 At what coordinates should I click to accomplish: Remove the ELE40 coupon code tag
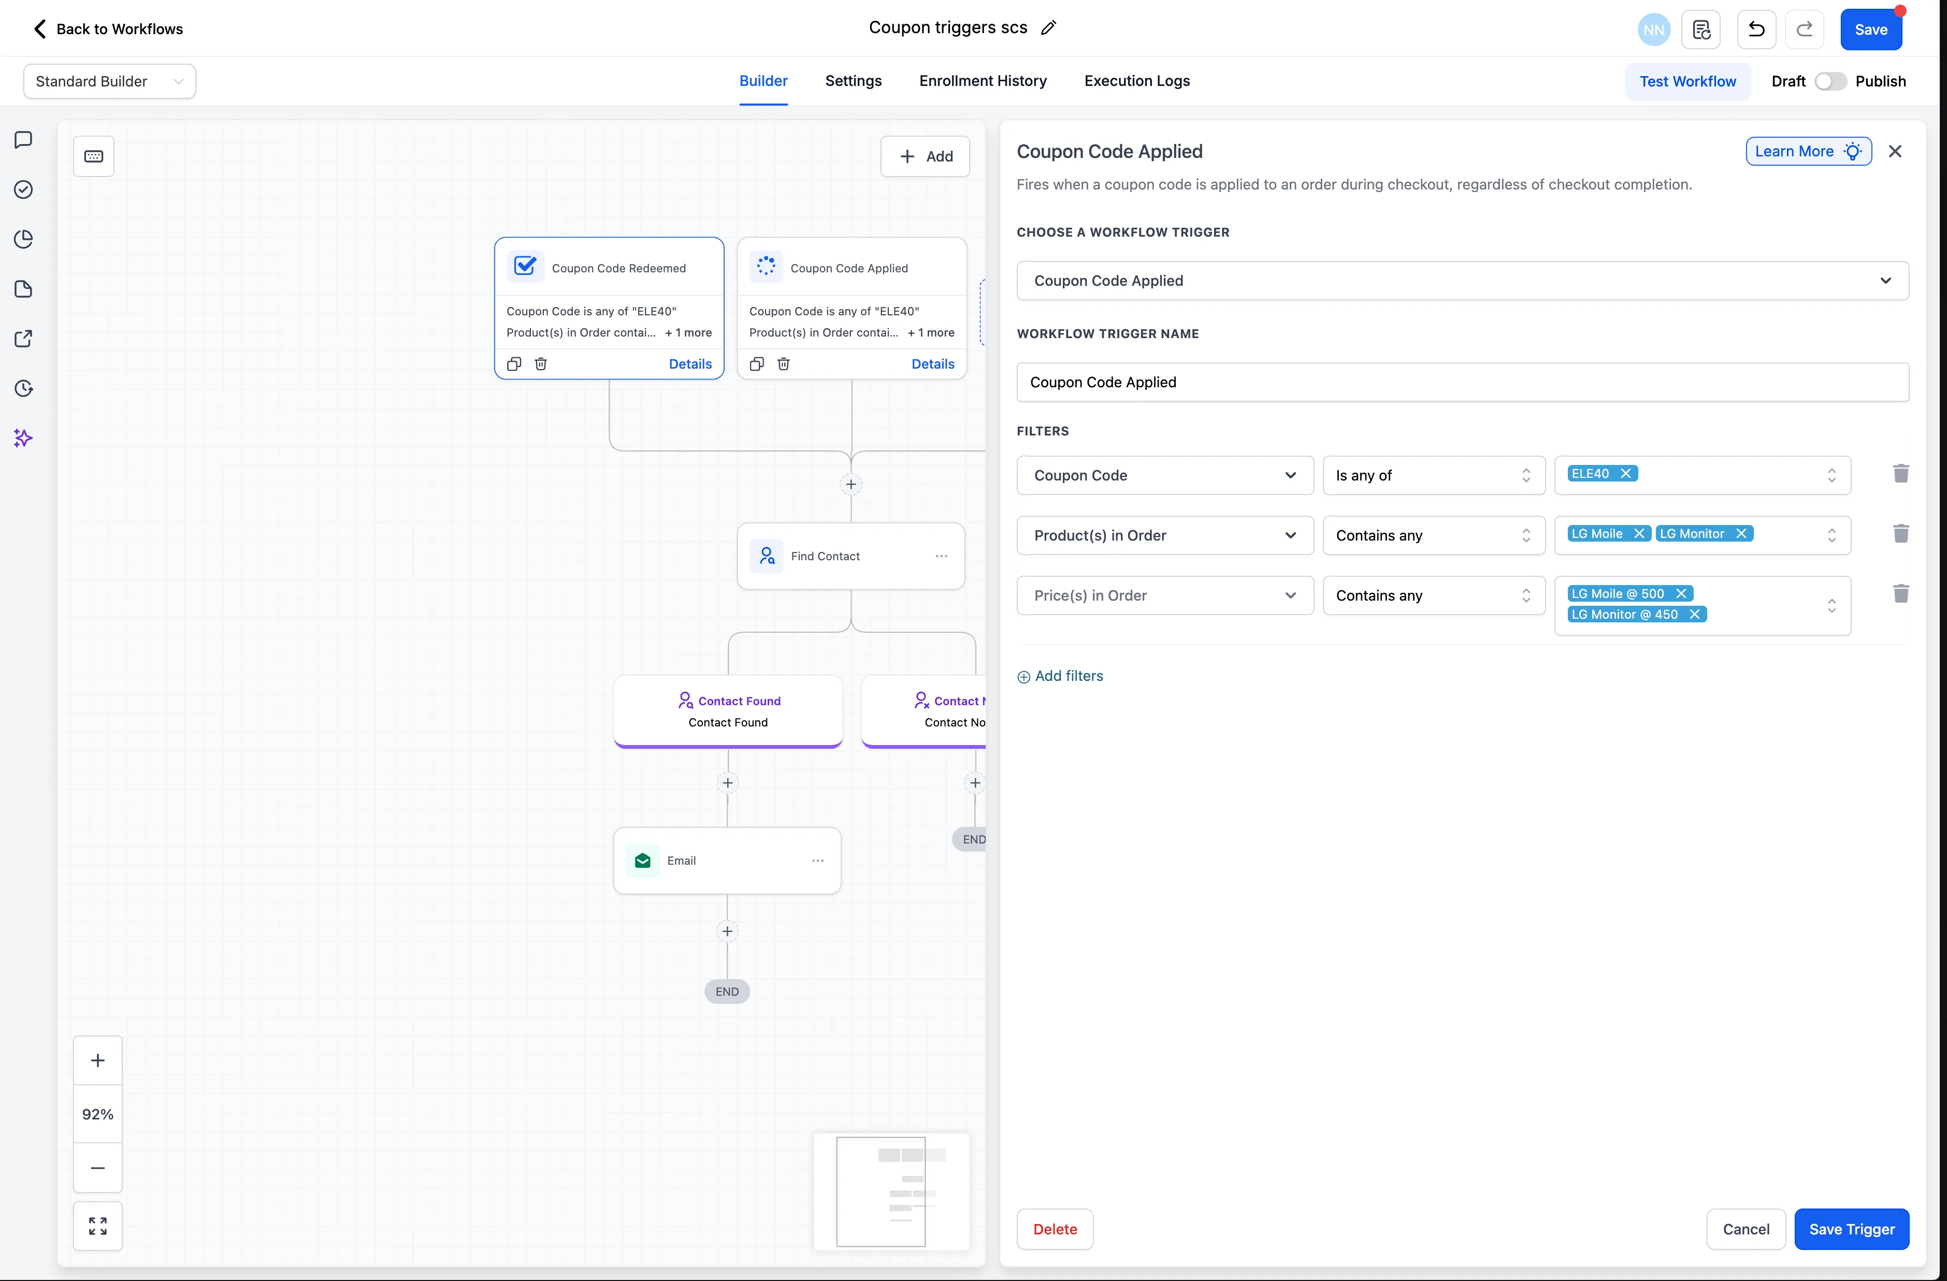click(x=1626, y=473)
